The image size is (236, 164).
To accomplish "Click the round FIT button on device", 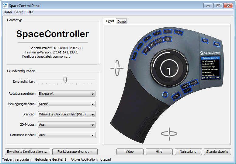I will 165,94.
